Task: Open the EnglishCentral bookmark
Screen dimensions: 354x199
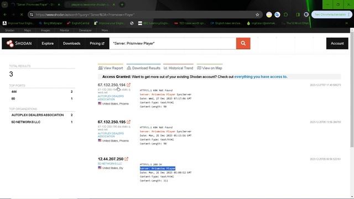Action: [78, 23]
